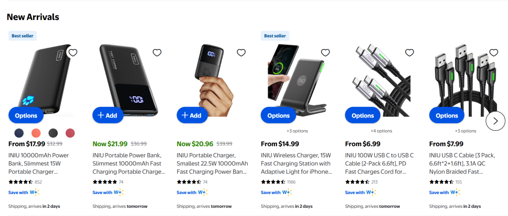Show Options for the 3 Pack USB C Cable
Viewport: 508px width, 216px height.
[447, 115]
